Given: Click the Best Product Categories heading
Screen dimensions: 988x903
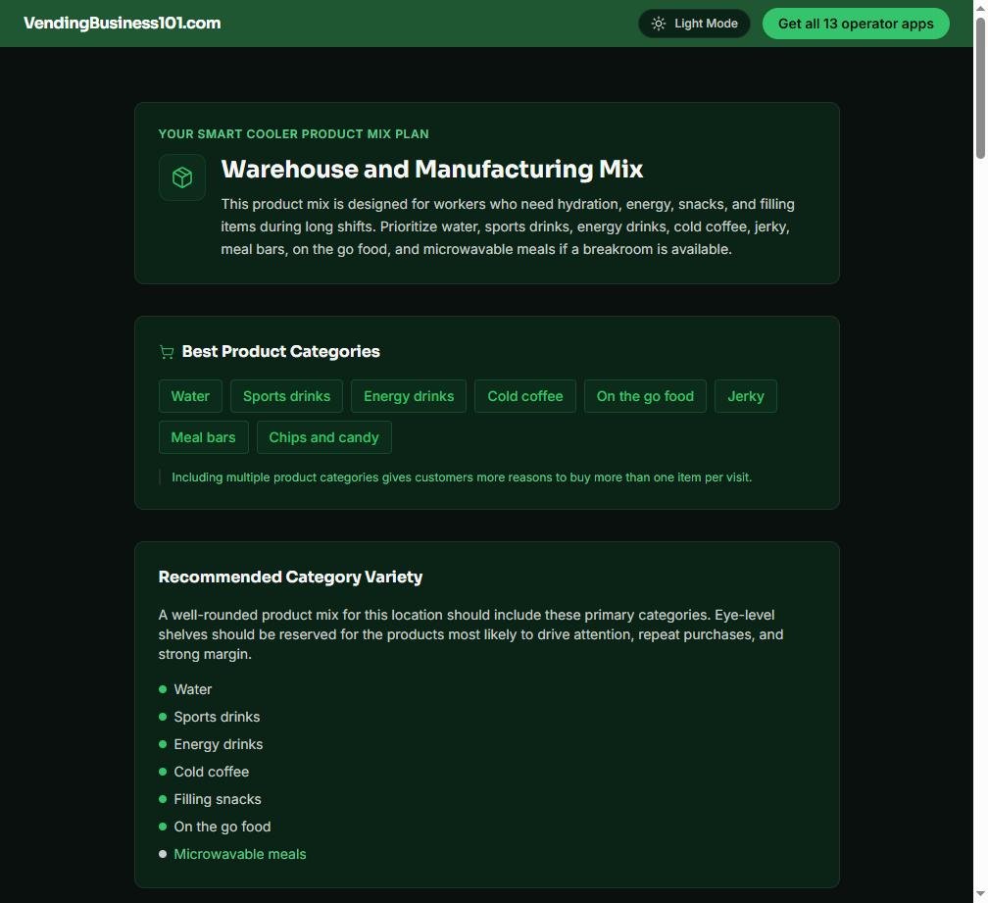Looking at the screenshot, I should pos(281,352).
